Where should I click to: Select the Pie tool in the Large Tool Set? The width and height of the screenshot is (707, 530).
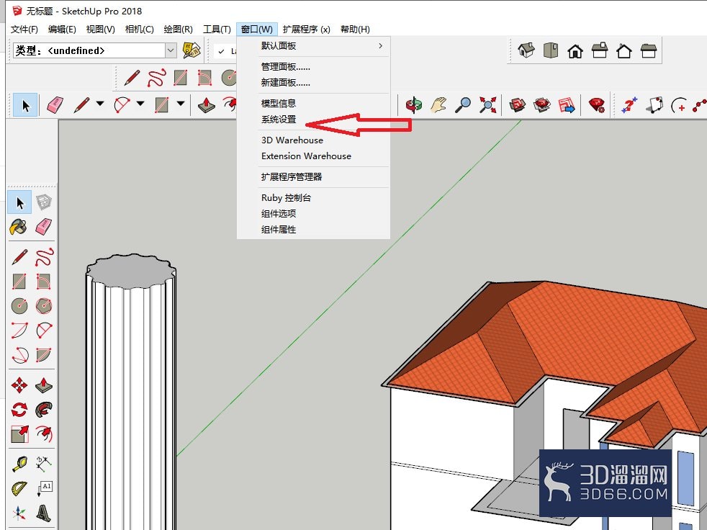pyautogui.click(x=44, y=354)
